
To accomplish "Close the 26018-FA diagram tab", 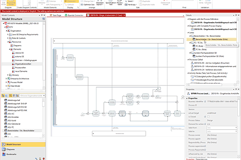I will pos(124,15).
